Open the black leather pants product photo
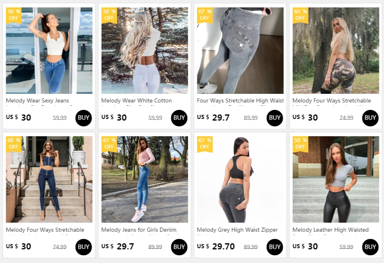Screen dimensions: 384x263 click(336, 179)
